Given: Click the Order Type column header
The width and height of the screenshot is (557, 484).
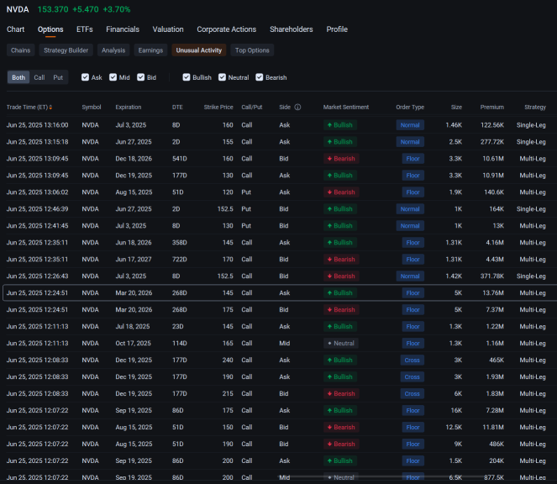Looking at the screenshot, I should click(x=410, y=108).
